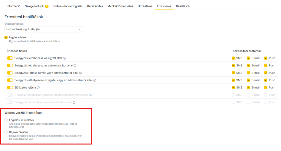The width and height of the screenshot is (281, 151).
Task: Click info icon beside E-mail automatikusan generált row
Action: 90,95
